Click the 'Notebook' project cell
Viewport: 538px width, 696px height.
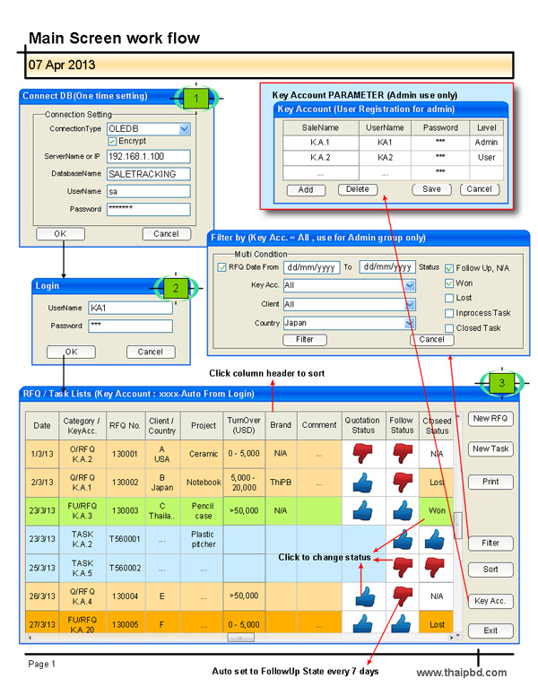pos(204,482)
